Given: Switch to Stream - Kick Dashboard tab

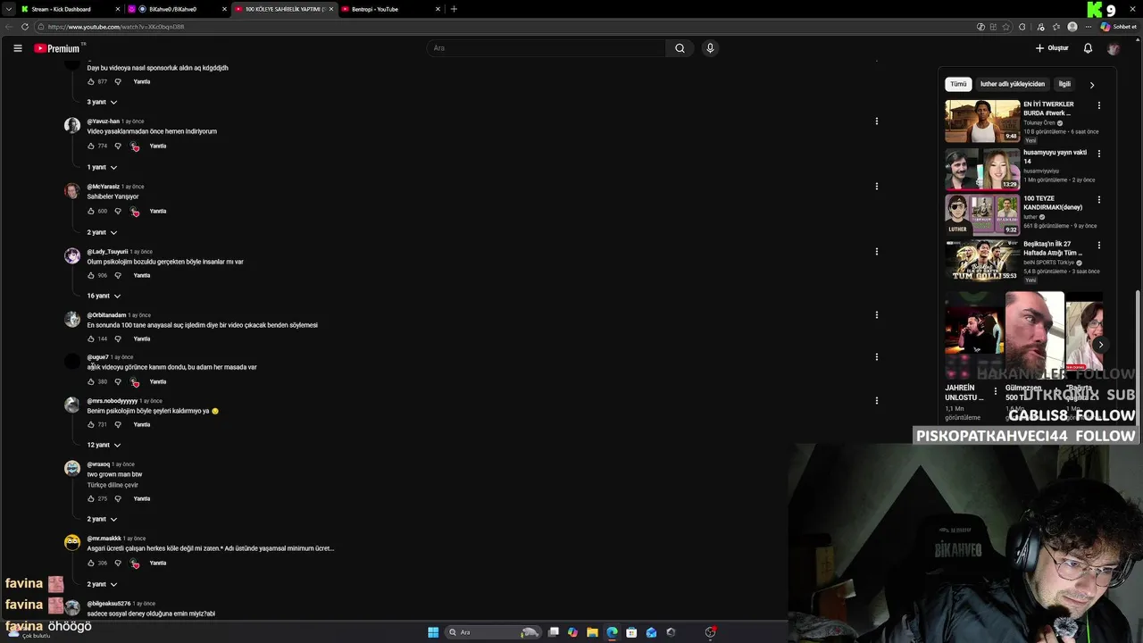Looking at the screenshot, I should pos(71,9).
